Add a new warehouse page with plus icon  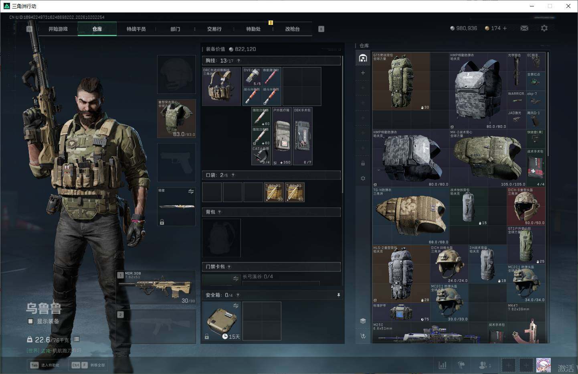click(363, 73)
